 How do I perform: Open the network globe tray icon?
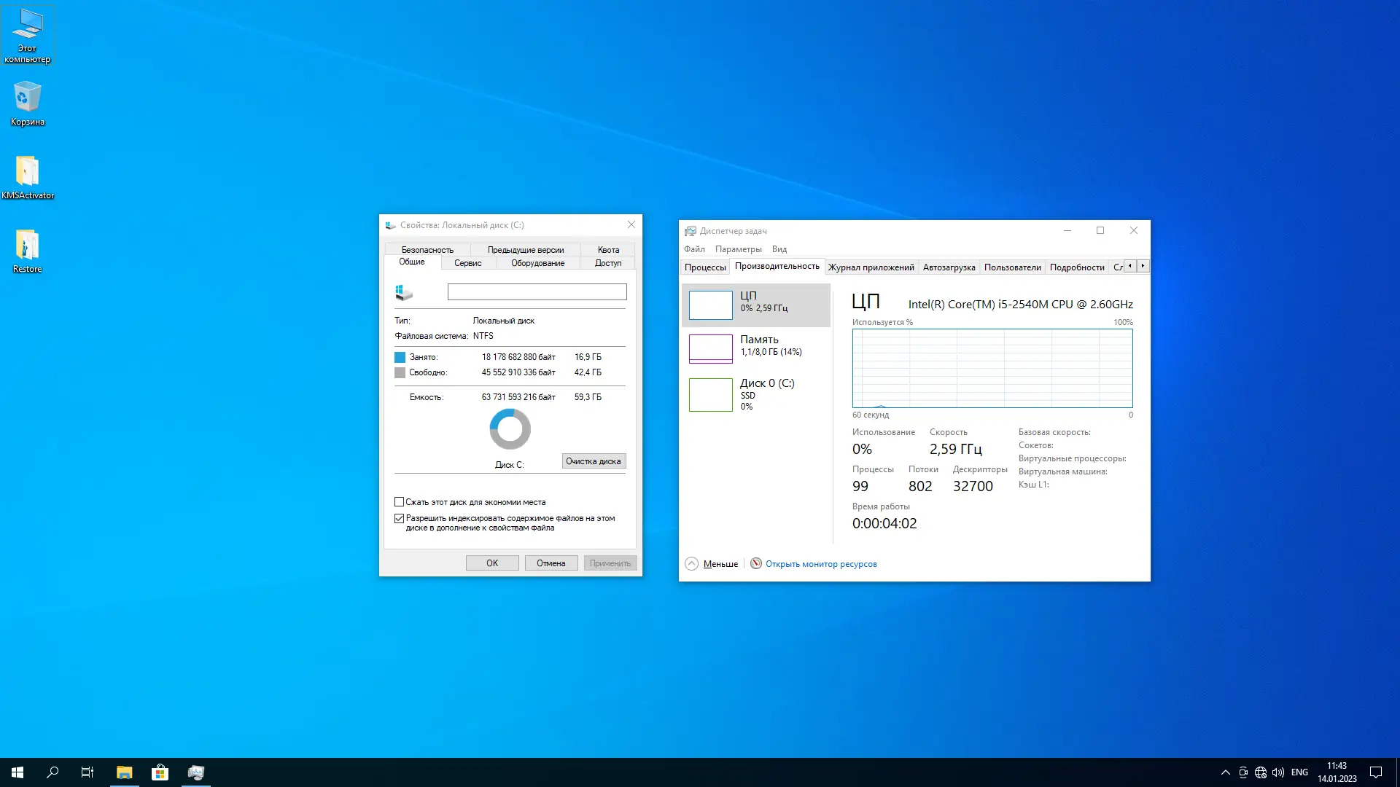coord(1261,772)
